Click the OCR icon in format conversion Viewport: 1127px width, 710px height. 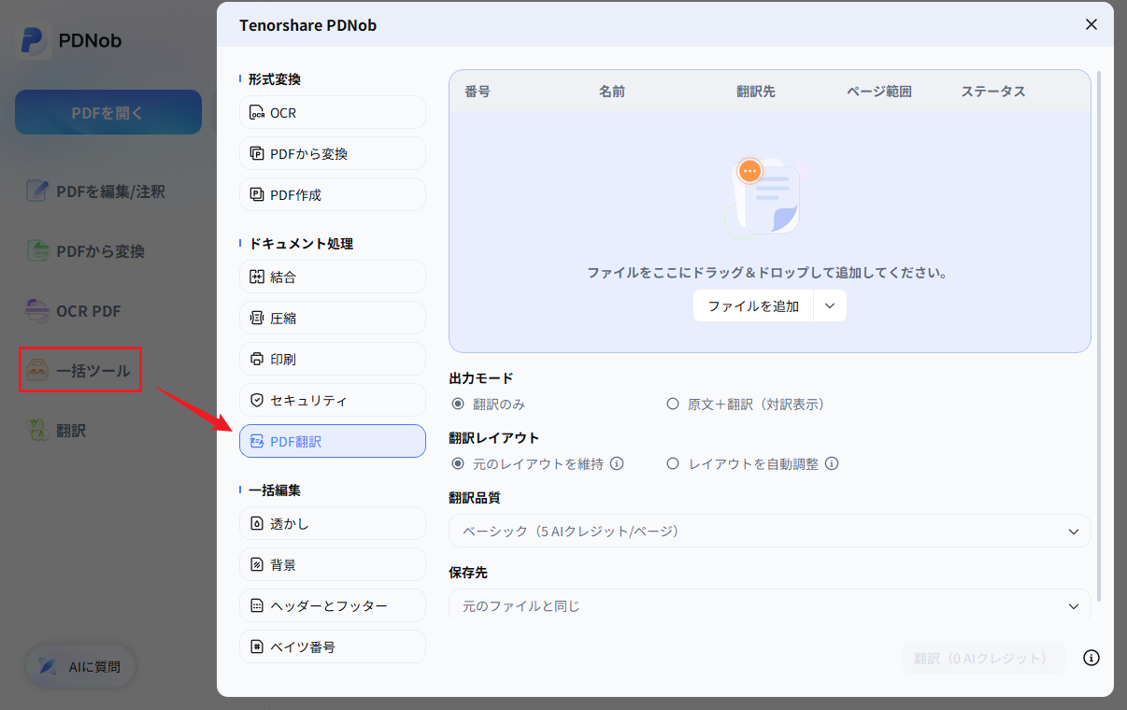click(257, 113)
